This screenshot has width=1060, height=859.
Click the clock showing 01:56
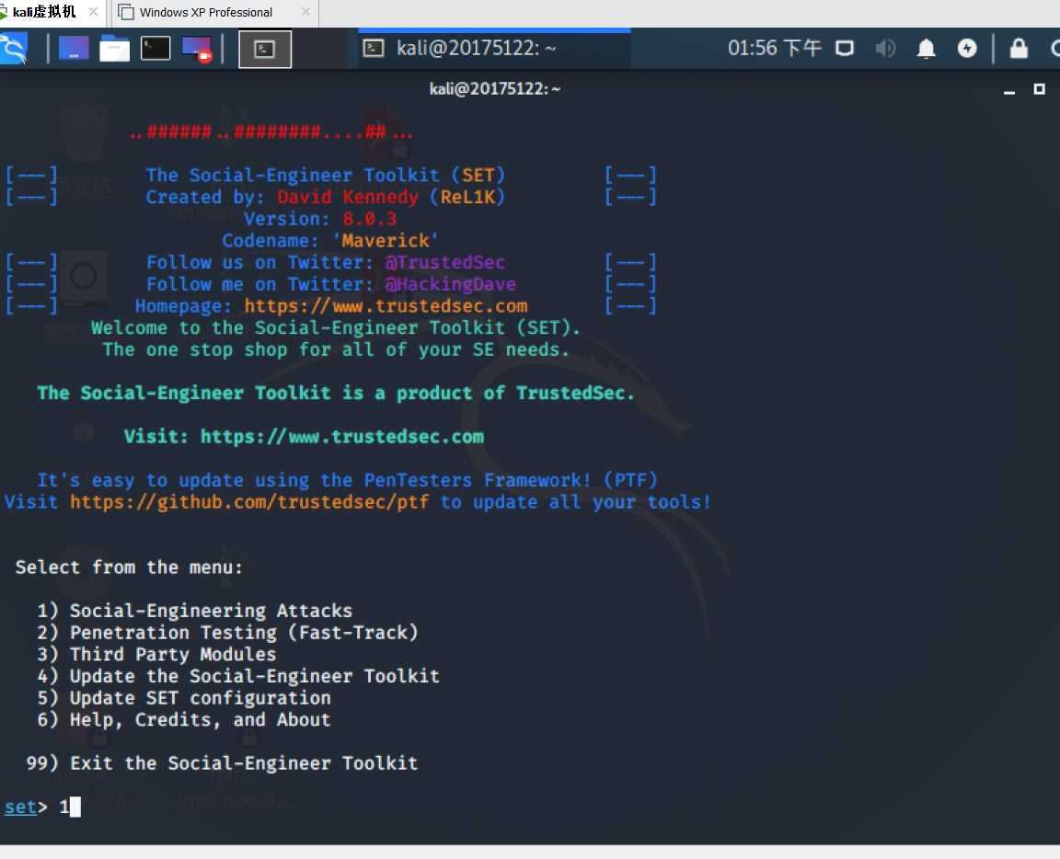(774, 48)
